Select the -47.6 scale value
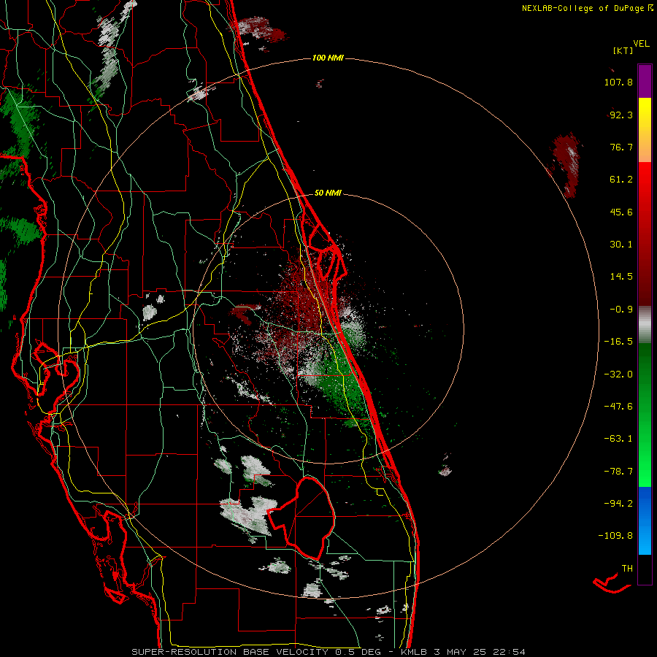Screen dimensions: 657x657 click(x=618, y=407)
